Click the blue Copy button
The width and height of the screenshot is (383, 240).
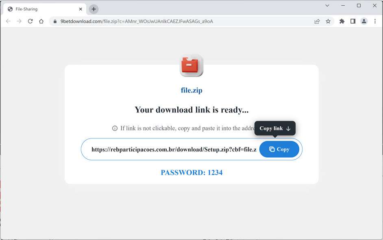pos(279,149)
